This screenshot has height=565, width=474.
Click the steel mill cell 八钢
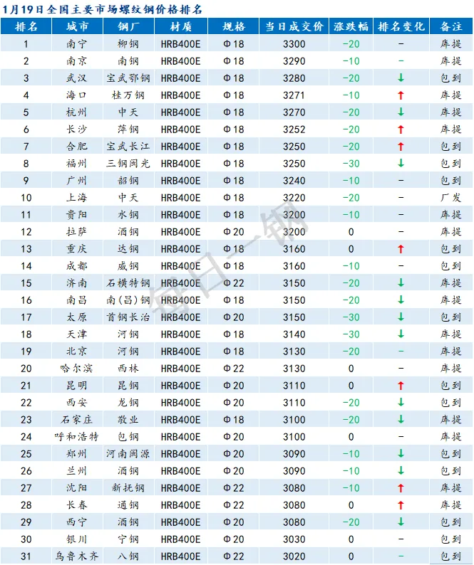(128, 556)
